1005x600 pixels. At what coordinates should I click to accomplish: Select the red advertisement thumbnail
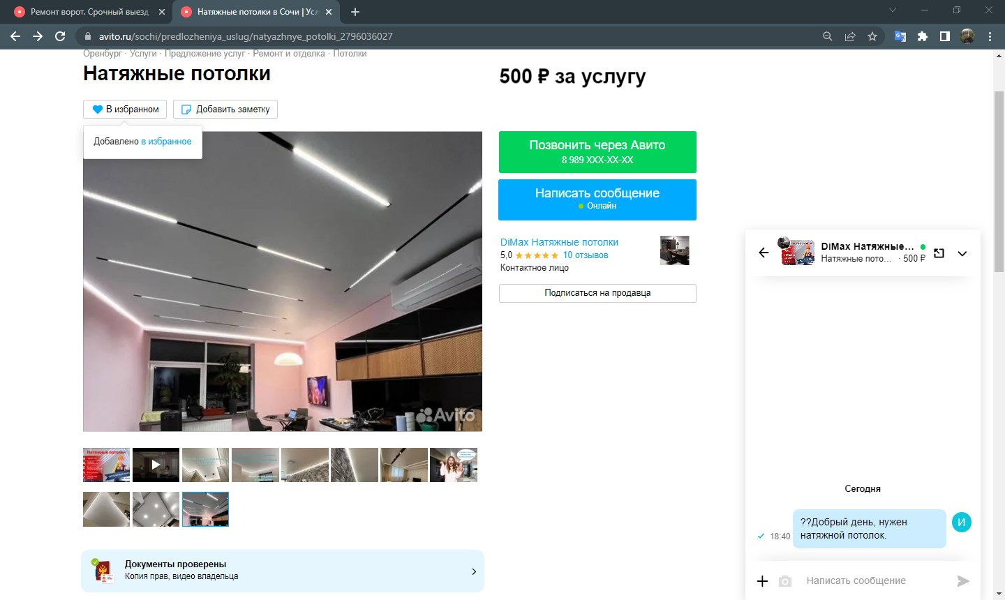point(106,465)
